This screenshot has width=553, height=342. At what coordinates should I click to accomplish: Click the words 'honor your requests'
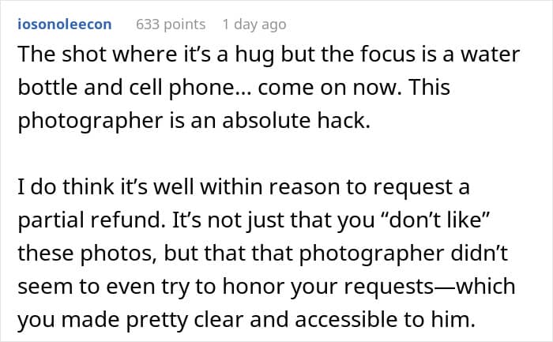[x=327, y=286]
